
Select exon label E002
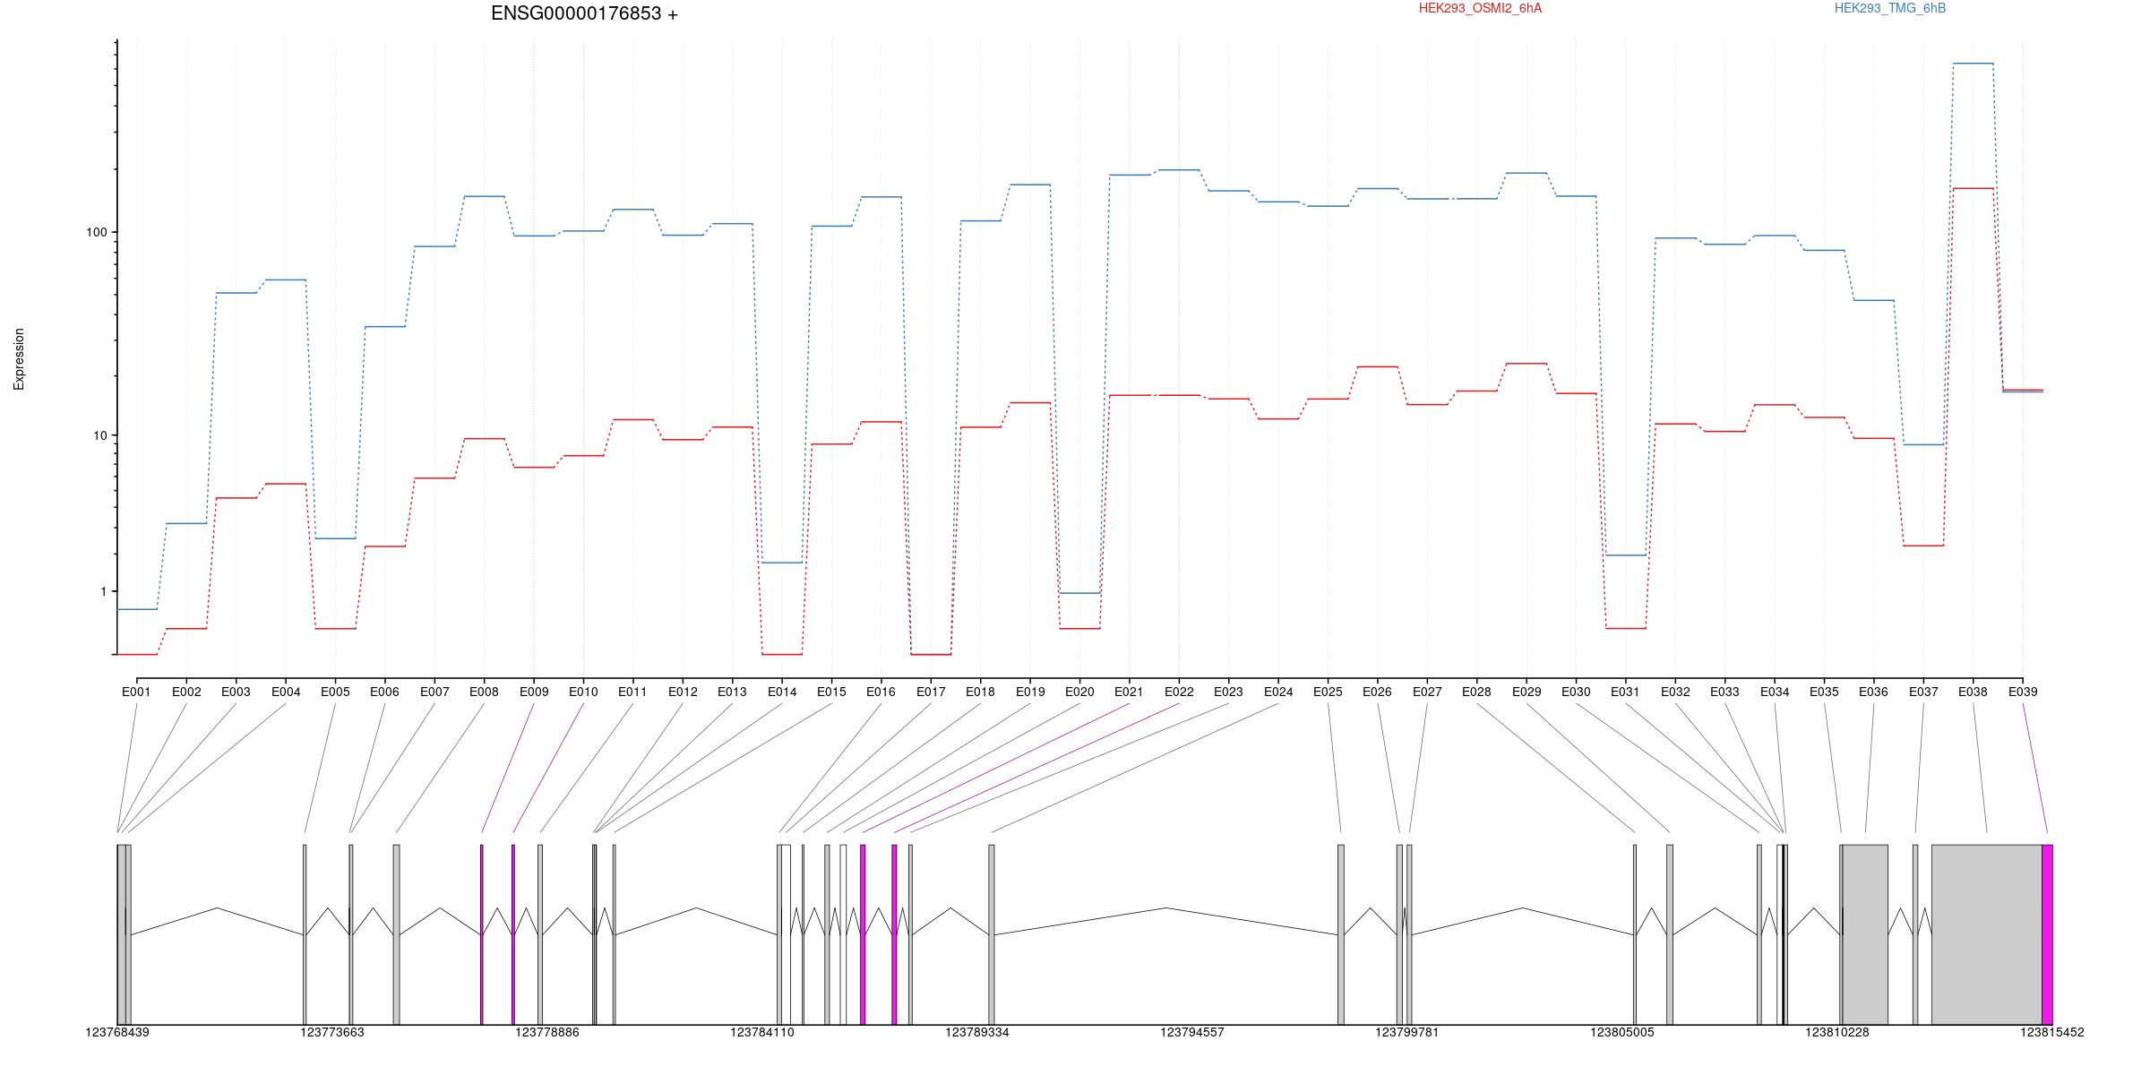pos(186,692)
